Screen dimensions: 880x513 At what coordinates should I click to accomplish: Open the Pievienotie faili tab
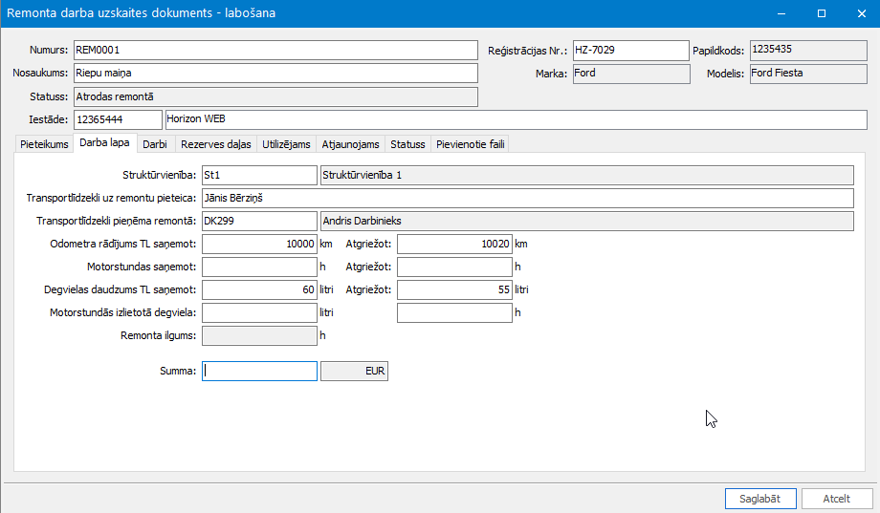coord(471,144)
